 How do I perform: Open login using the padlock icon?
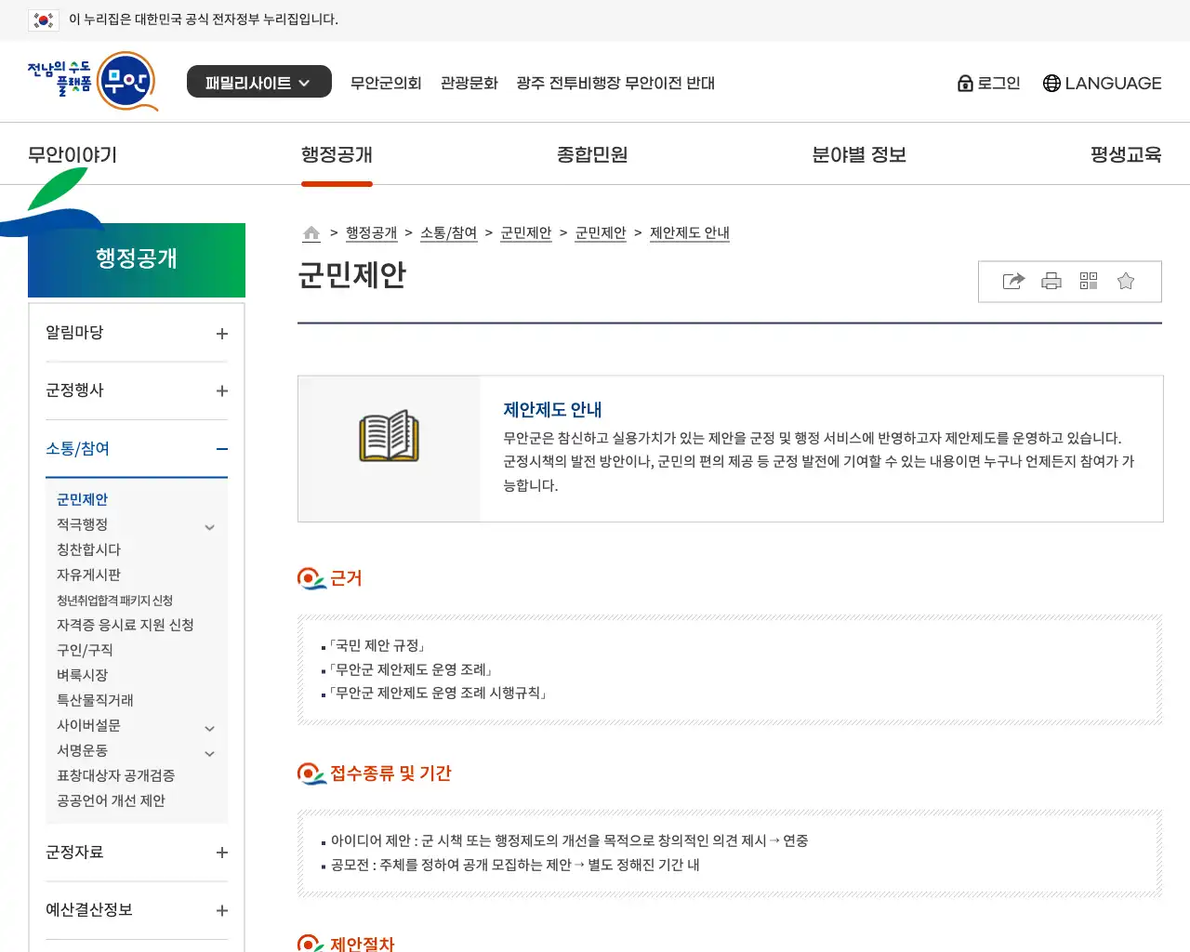point(988,83)
